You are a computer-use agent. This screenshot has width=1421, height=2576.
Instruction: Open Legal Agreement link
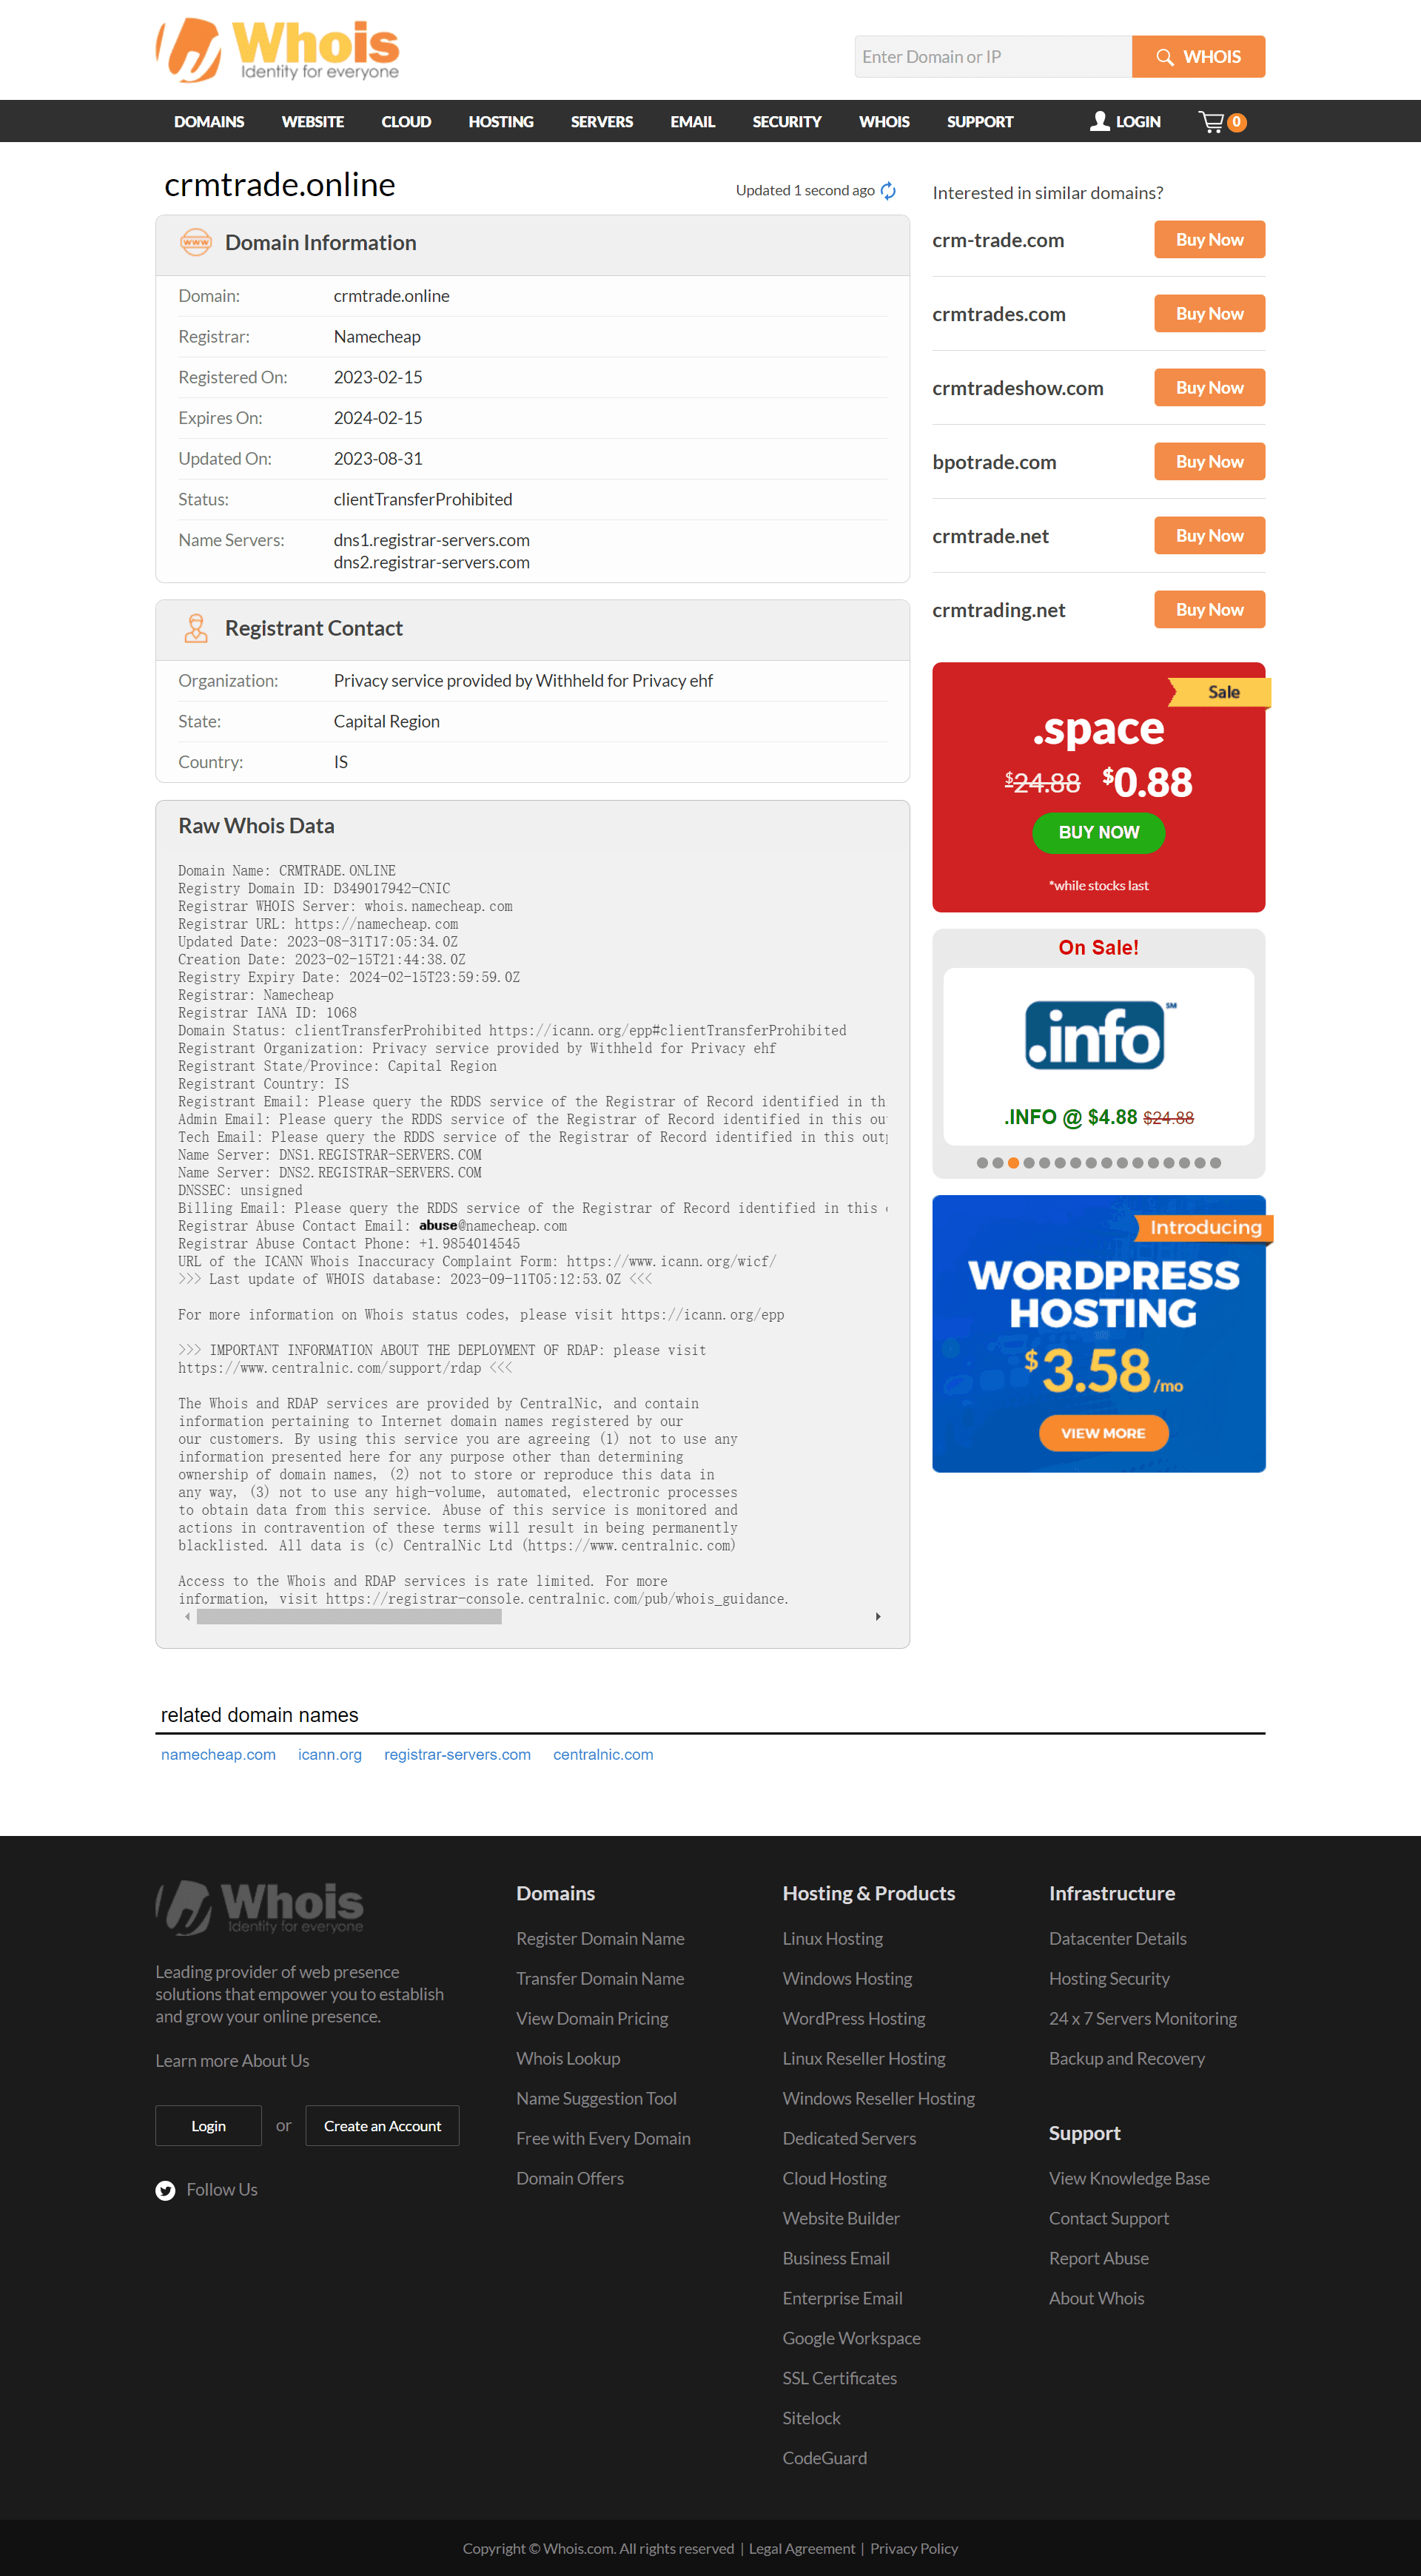[x=801, y=2549]
